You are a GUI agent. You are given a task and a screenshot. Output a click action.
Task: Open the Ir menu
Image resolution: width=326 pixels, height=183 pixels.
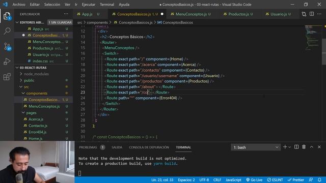(x=76, y=5)
